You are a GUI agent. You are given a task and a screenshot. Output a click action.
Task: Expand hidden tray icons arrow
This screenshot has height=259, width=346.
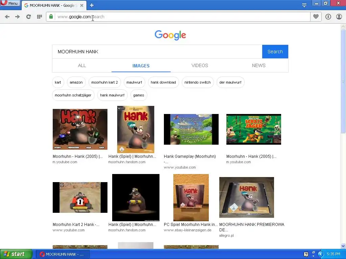321,254
